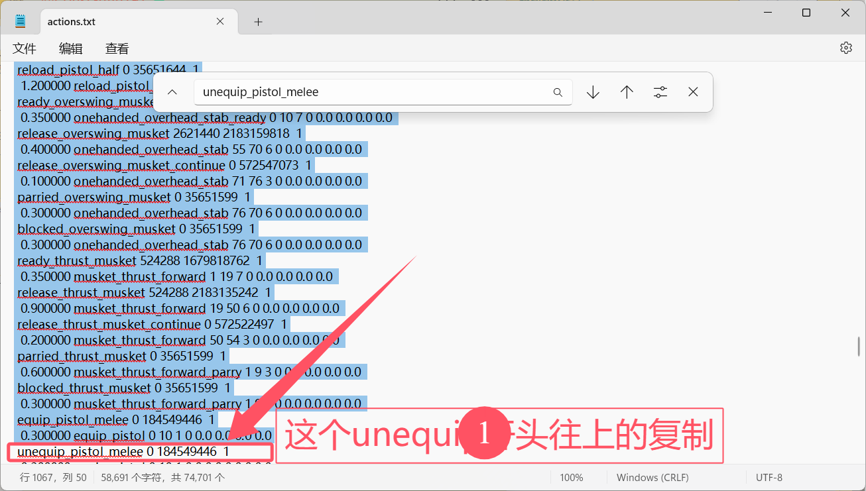
Task: Click line ready_thrust_musket 524288 1679818762
Action: (x=140, y=260)
